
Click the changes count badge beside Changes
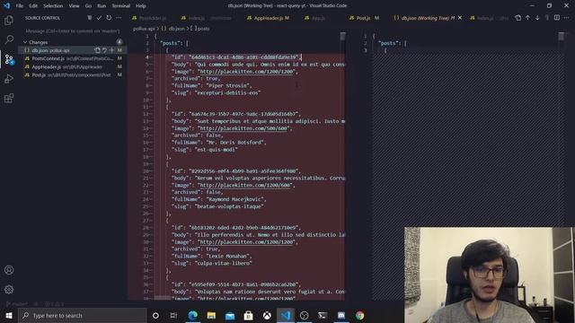tap(119, 42)
